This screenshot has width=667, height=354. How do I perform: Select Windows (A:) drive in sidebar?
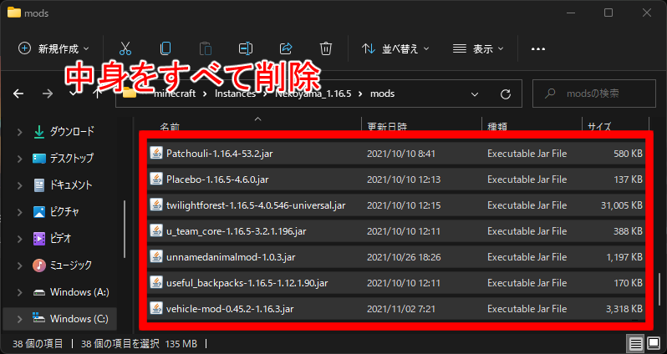coord(70,292)
